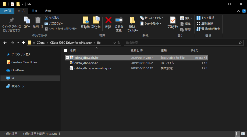The image size is (247, 137).
Task: Switch to large icons view in status bar
Action: [243, 134]
